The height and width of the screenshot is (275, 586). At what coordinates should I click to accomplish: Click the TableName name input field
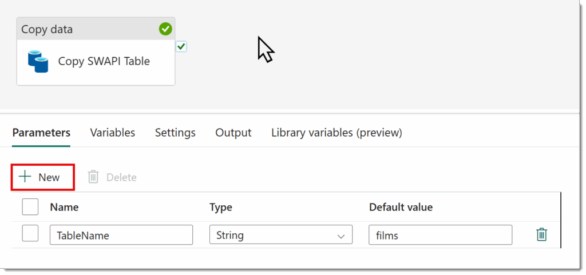pyautogui.click(x=121, y=235)
